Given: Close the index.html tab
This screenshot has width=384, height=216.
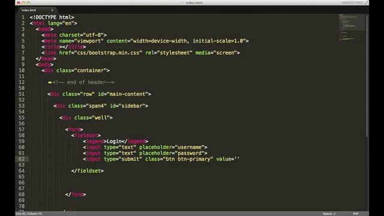Looking at the screenshot, I should tap(52, 10).
